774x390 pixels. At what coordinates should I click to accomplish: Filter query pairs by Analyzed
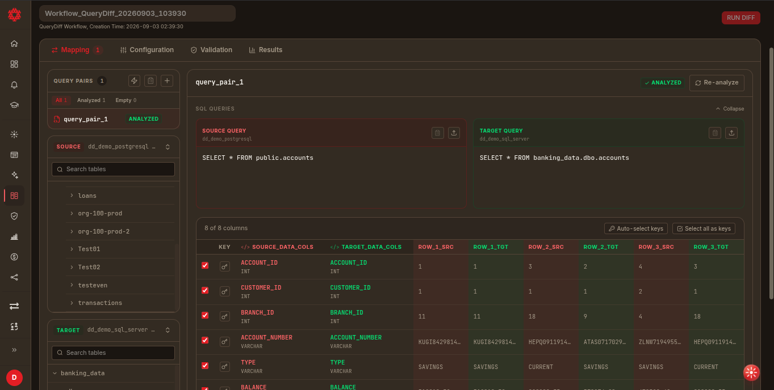tap(91, 100)
